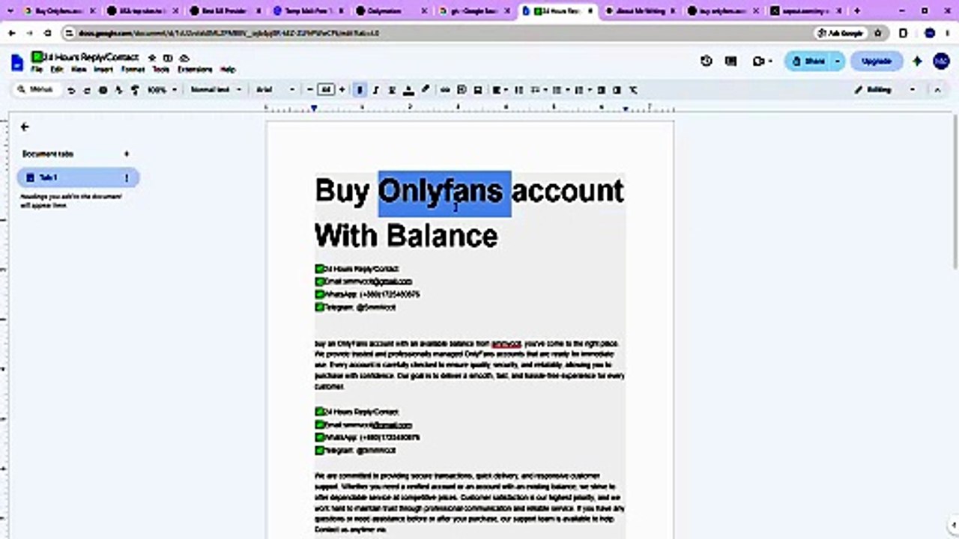Open the checklist dropdown
This screenshot has height=539, width=959.
(539, 90)
